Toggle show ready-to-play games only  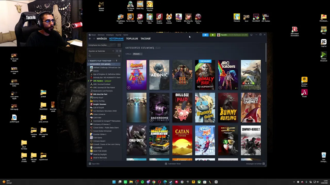click(120, 51)
